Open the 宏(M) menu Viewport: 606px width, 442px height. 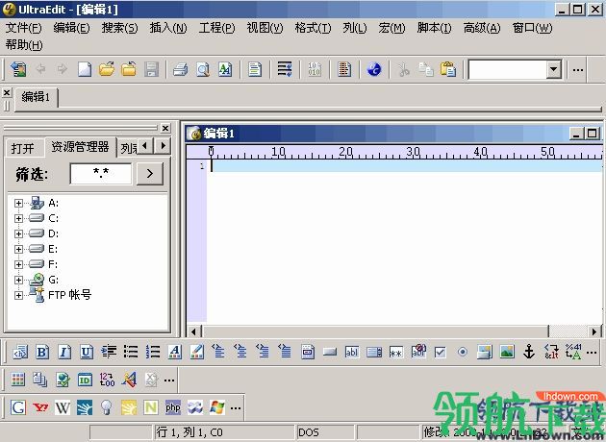tap(391, 28)
